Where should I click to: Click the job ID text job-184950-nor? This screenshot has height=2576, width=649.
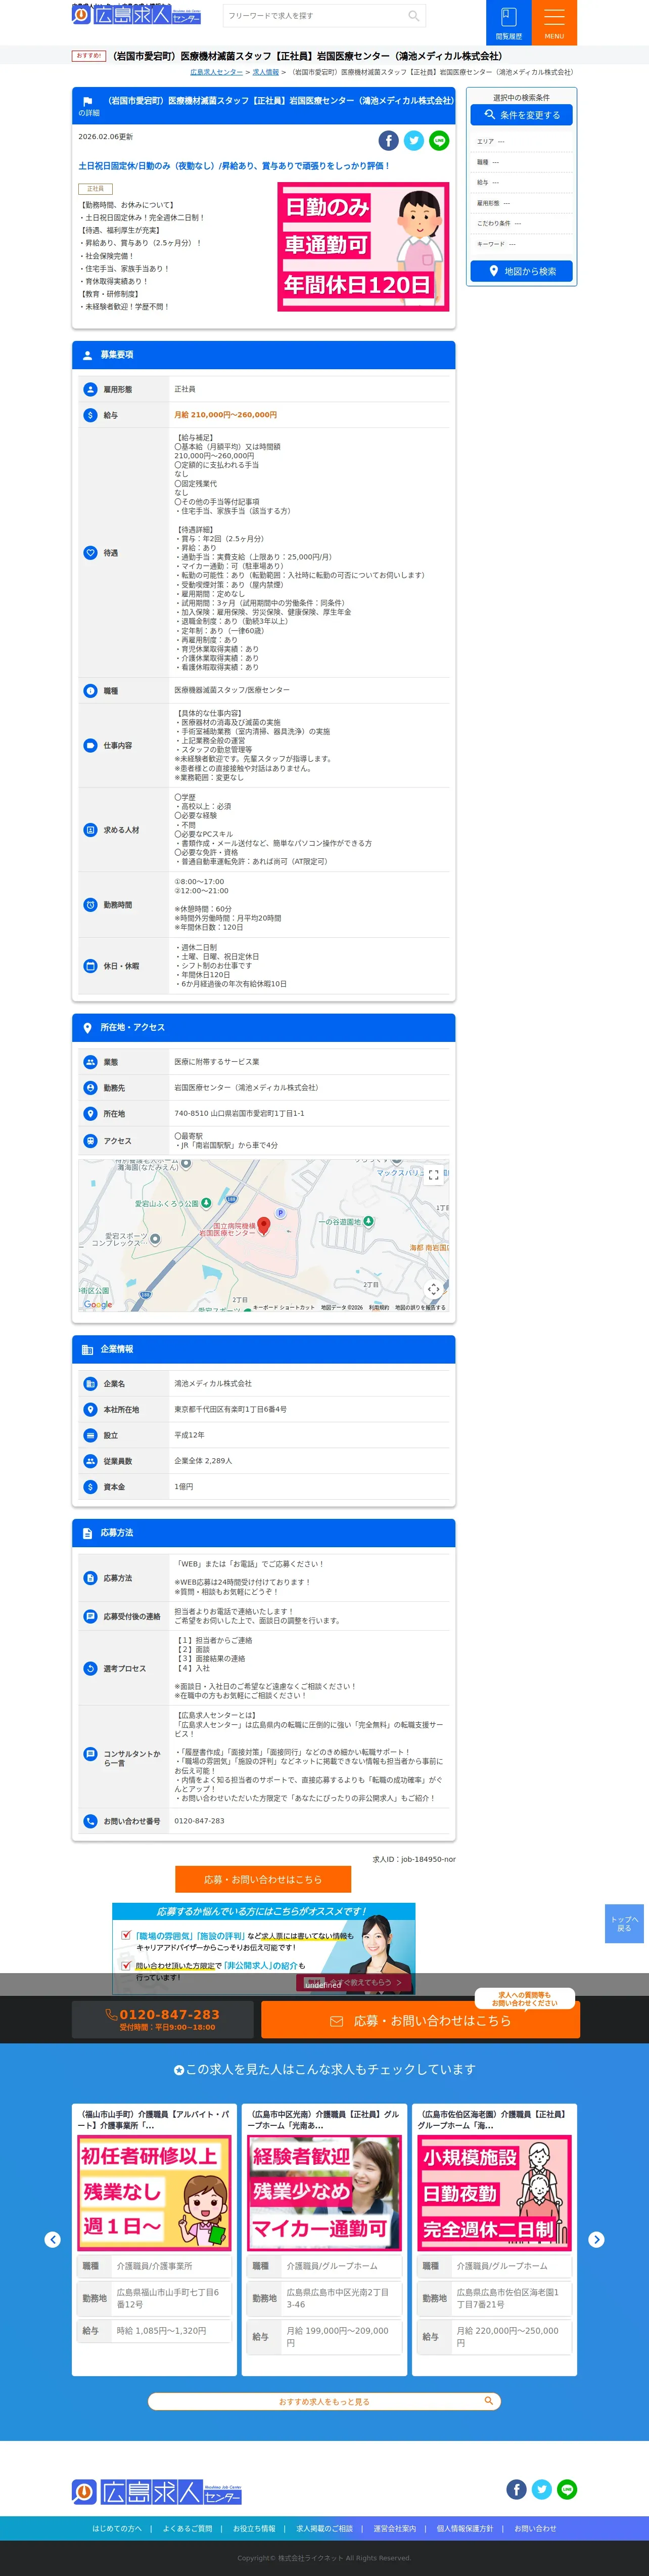pyautogui.click(x=428, y=1859)
